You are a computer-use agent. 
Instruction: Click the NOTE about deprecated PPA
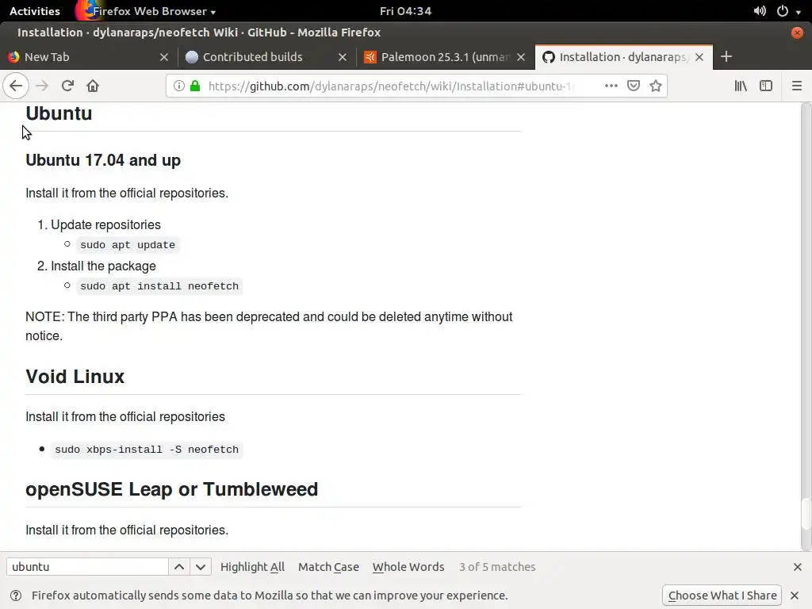[x=269, y=326]
